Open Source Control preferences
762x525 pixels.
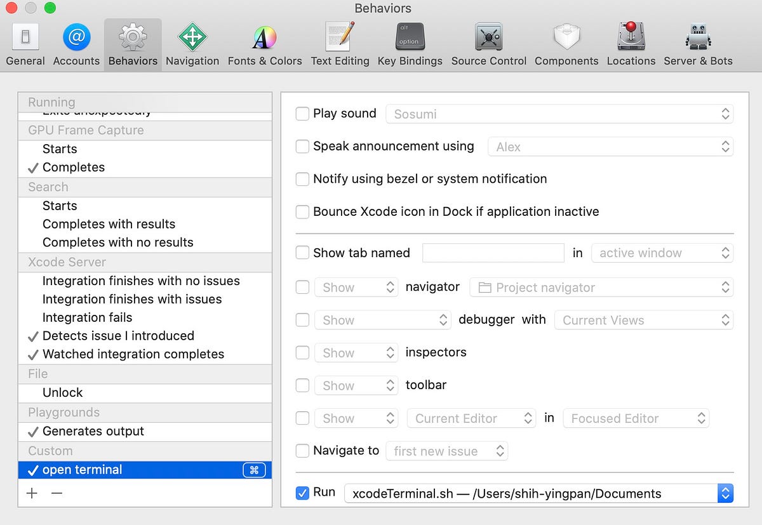pyautogui.click(x=488, y=41)
